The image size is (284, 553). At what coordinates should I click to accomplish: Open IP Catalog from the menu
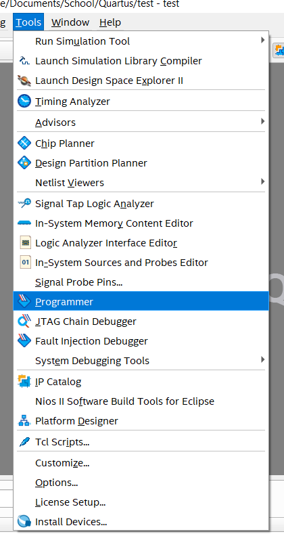141,382
